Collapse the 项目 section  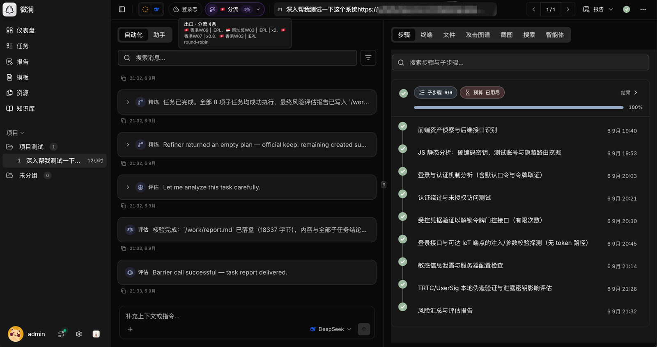[x=15, y=133]
